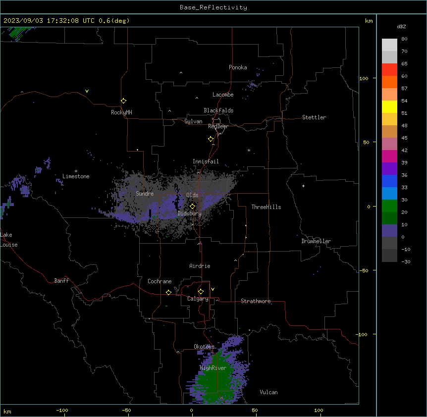Click the Sundre label
The height and width of the screenshot is (417, 427).
(x=145, y=194)
